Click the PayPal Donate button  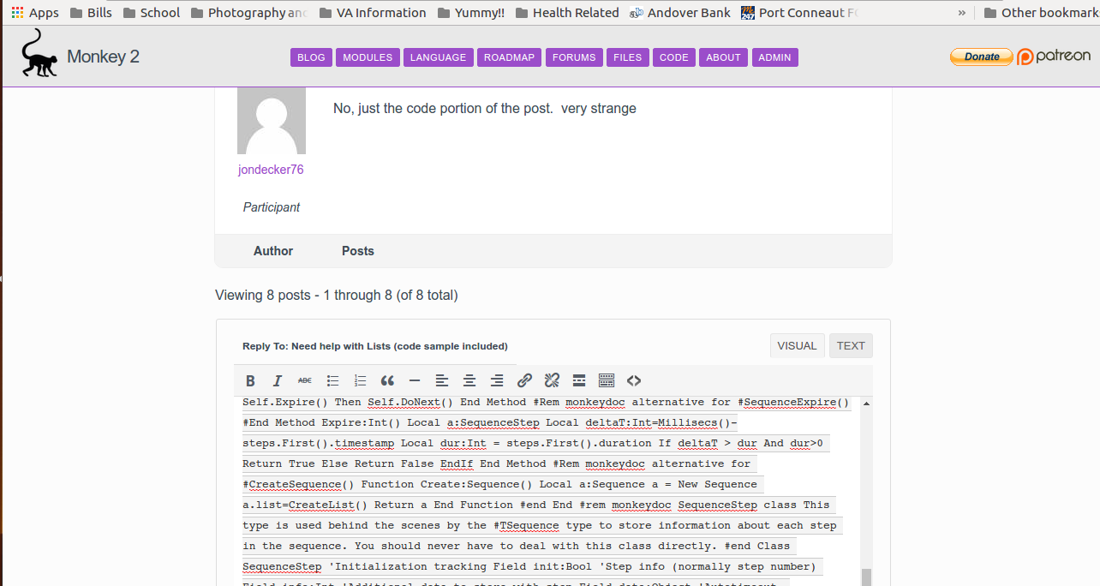click(x=981, y=57)
